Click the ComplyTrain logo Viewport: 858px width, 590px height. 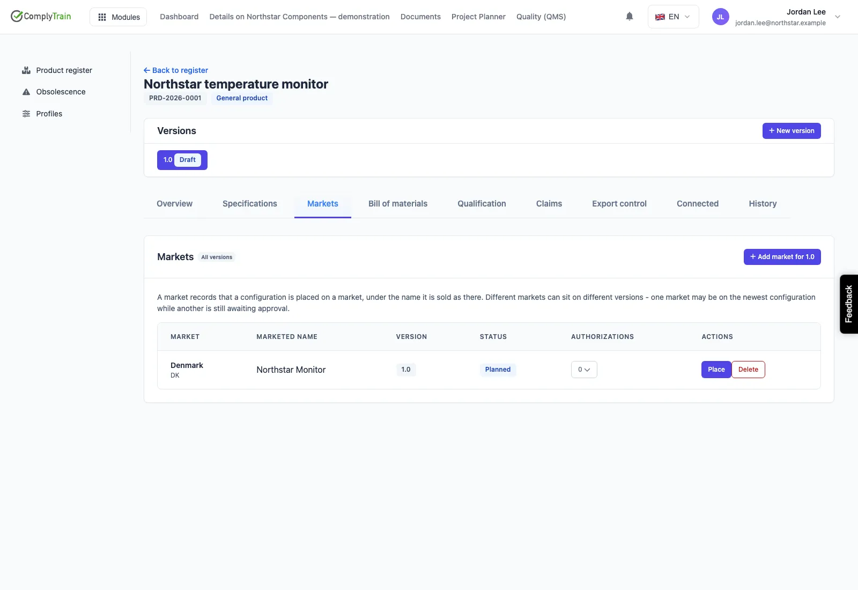pyautogui.click(x=41, y=16)
